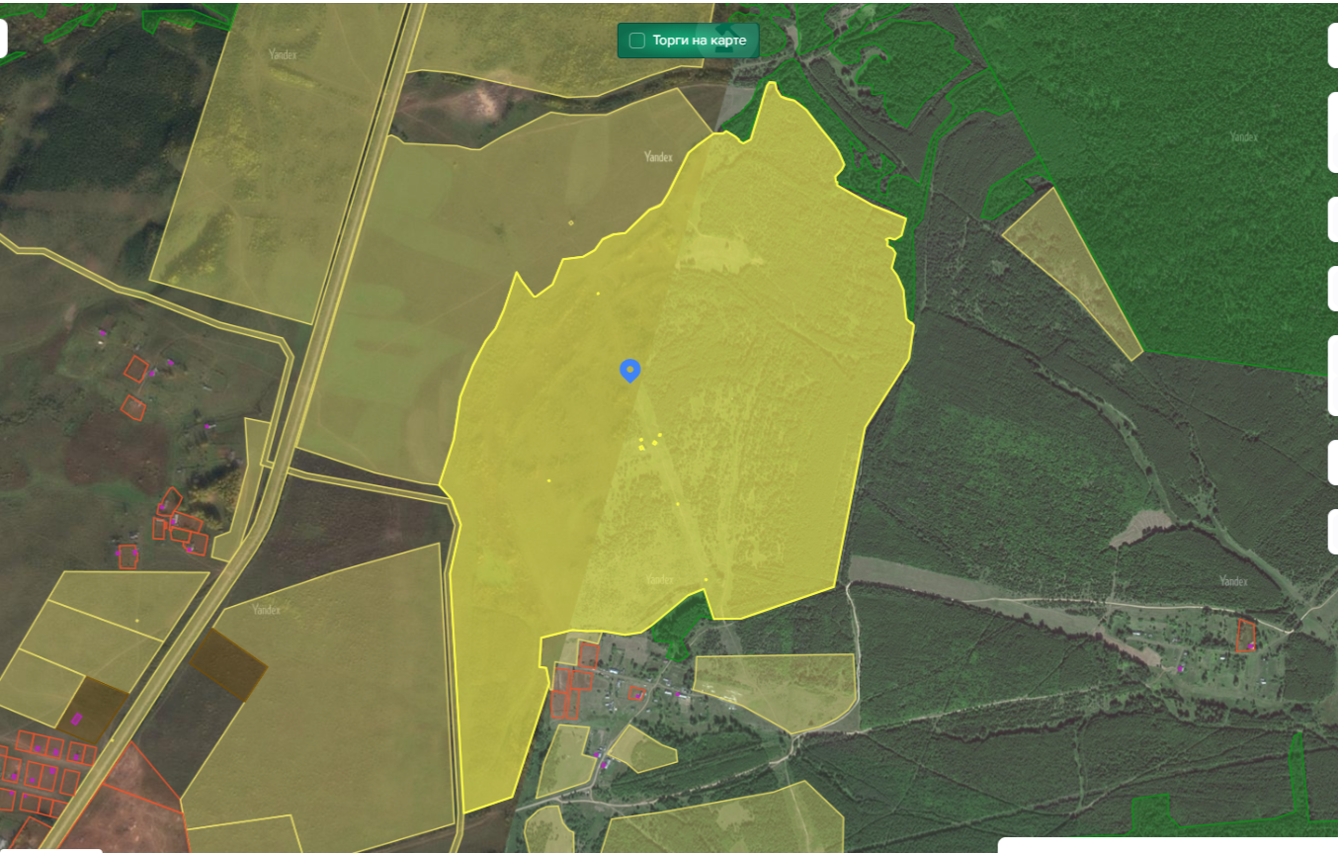Select the small red-outlined plot in the central village
Image resolution: width=1338 pixels, height=853 pixels.
pos(637,693)
